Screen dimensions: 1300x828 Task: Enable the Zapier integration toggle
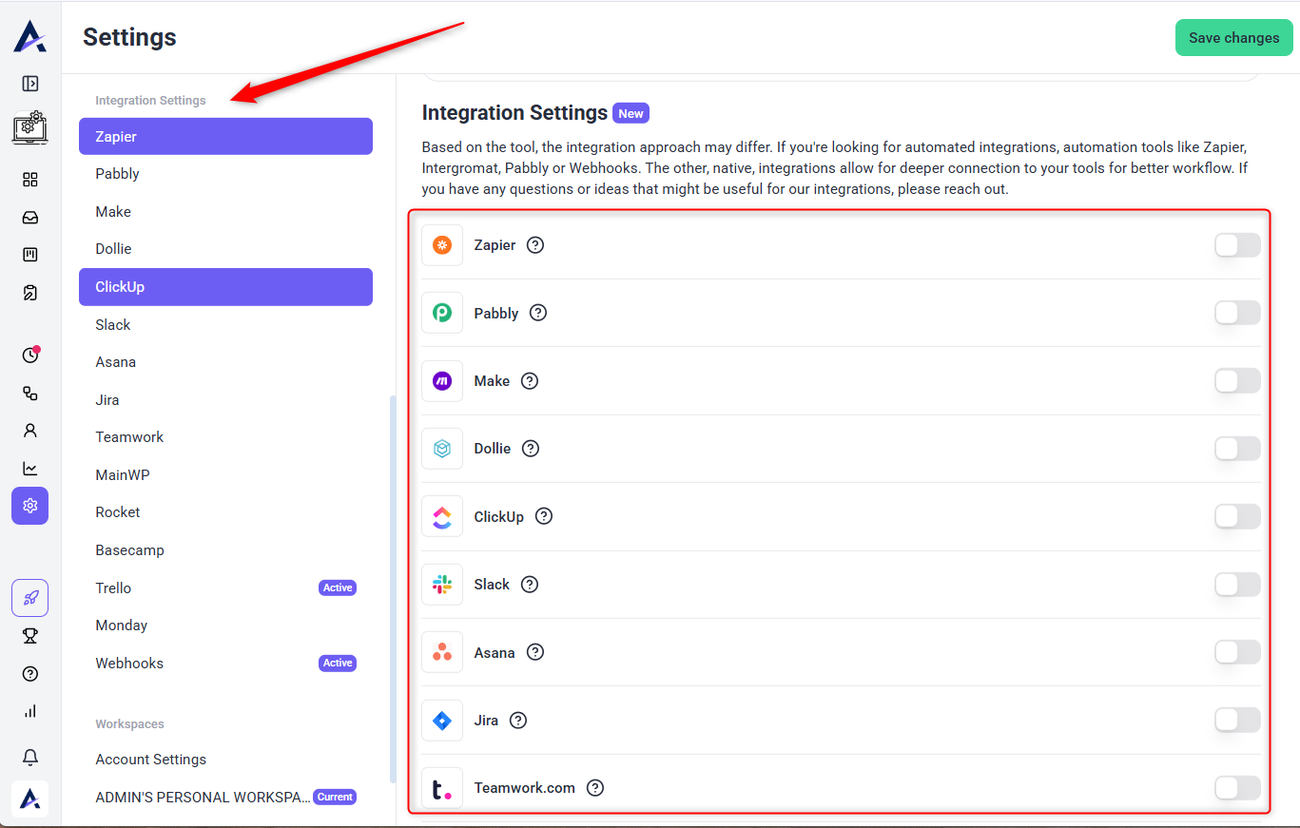point(1237,245)
